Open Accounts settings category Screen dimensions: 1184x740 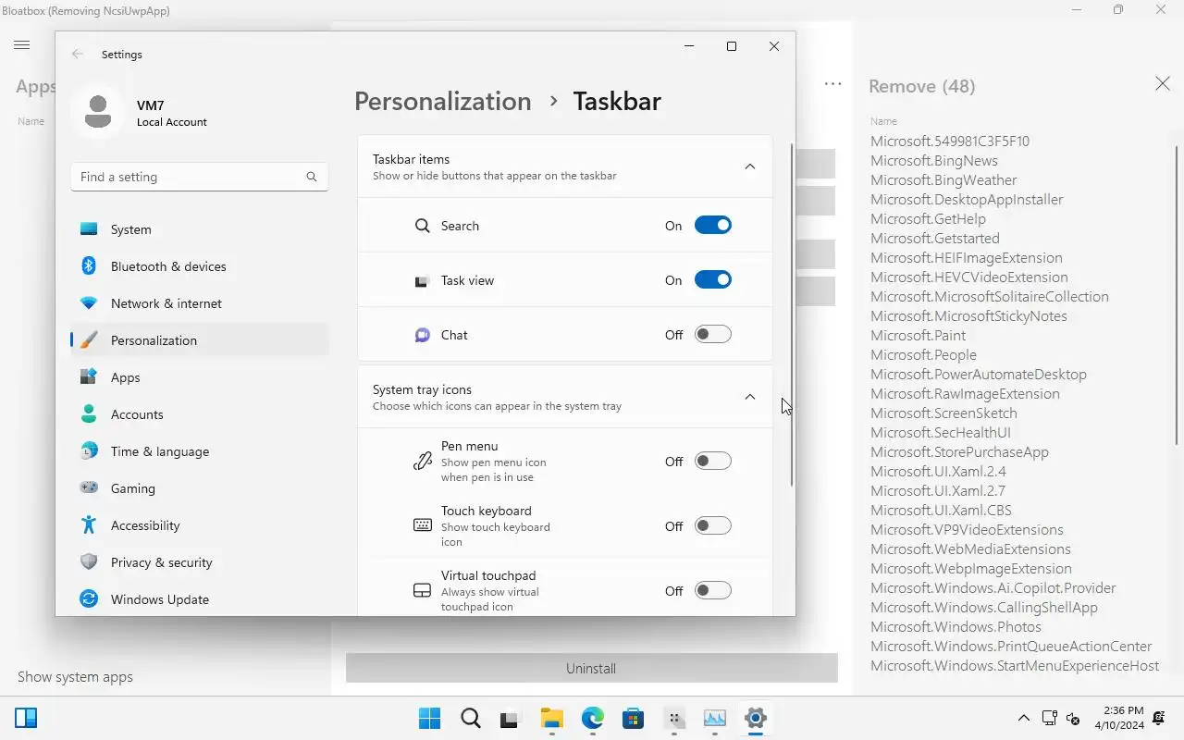point(200,414)
